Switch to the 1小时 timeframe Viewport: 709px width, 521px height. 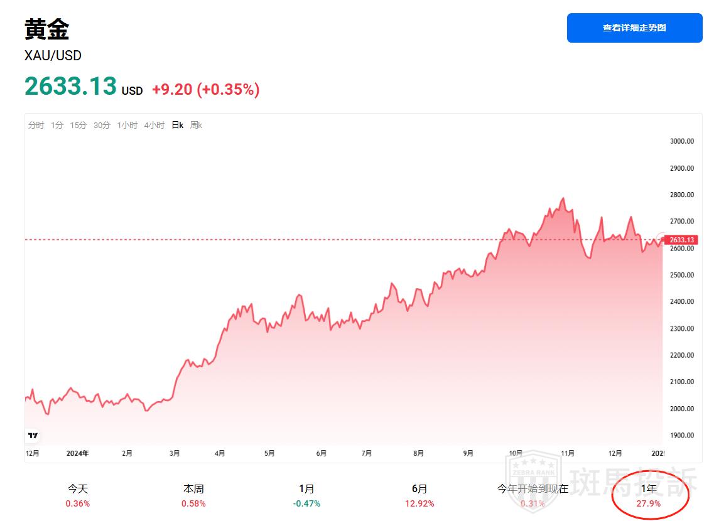pos(127,125)
